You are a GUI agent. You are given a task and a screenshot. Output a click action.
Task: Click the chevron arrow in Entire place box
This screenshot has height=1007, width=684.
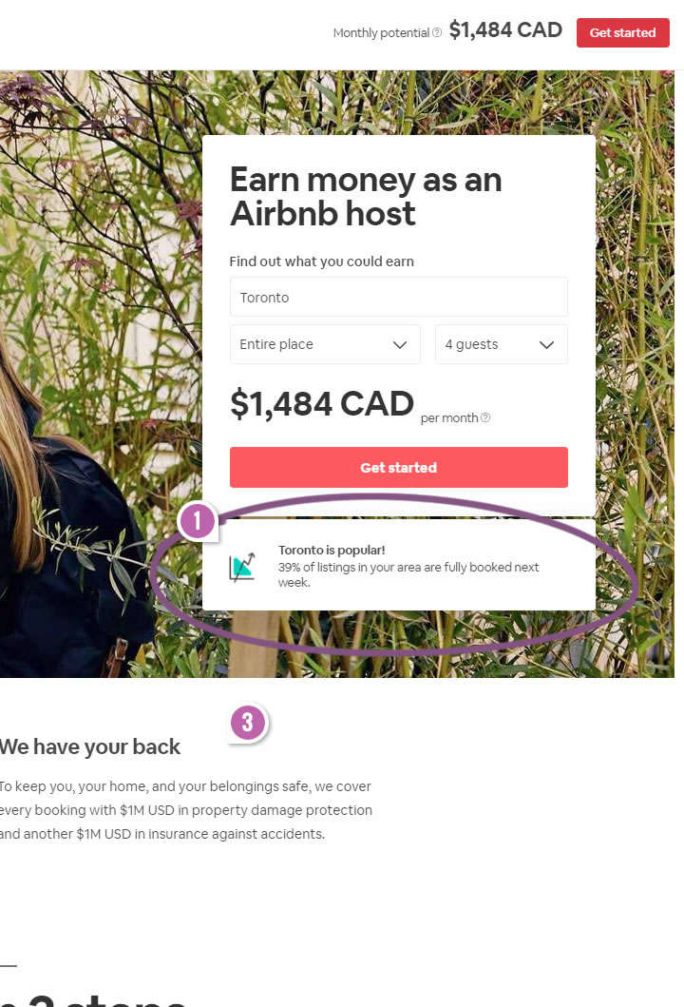[x=400, y=345]
